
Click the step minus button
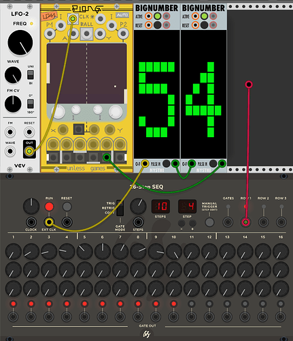[x=182, y=223]
